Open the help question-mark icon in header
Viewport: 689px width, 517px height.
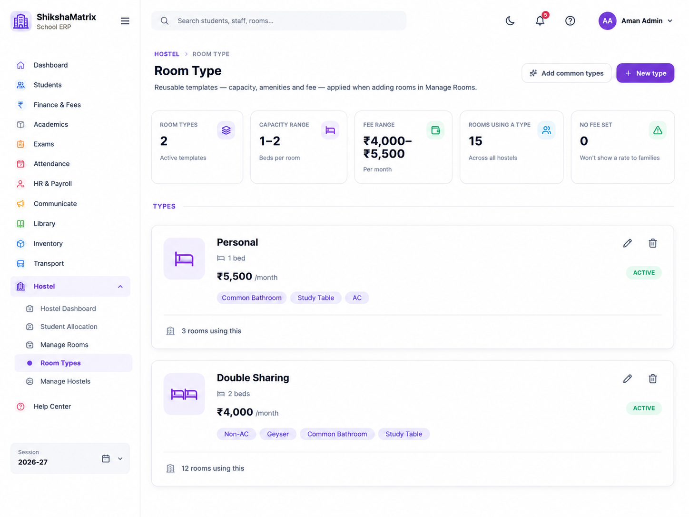[x=570, y=20]
